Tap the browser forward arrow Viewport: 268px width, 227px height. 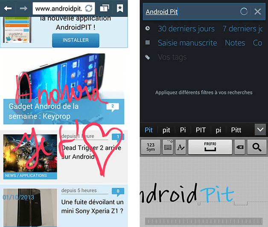coord(23,8)
